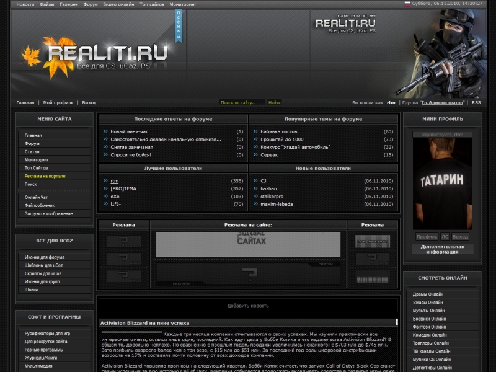Open the Конкурс "Угадай автомобиль" topic

click(295, 147)
